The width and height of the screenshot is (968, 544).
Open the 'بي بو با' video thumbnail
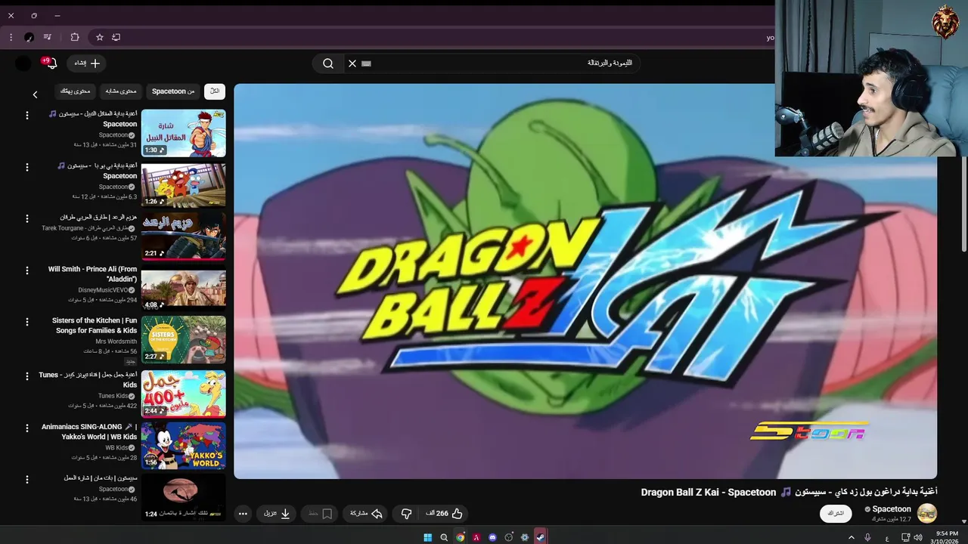point(183,184)
